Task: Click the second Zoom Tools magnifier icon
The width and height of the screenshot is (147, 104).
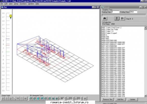Action: click(x=7, y=98)
